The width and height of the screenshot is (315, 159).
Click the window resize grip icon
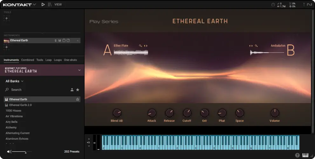point(312,156)
